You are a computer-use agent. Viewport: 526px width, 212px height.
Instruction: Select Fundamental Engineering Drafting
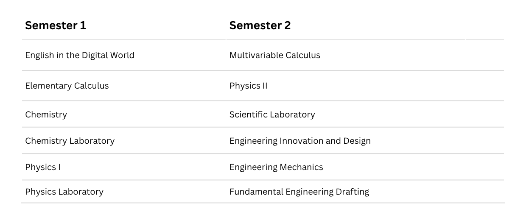pyautogui.click(x=299, y=192)
